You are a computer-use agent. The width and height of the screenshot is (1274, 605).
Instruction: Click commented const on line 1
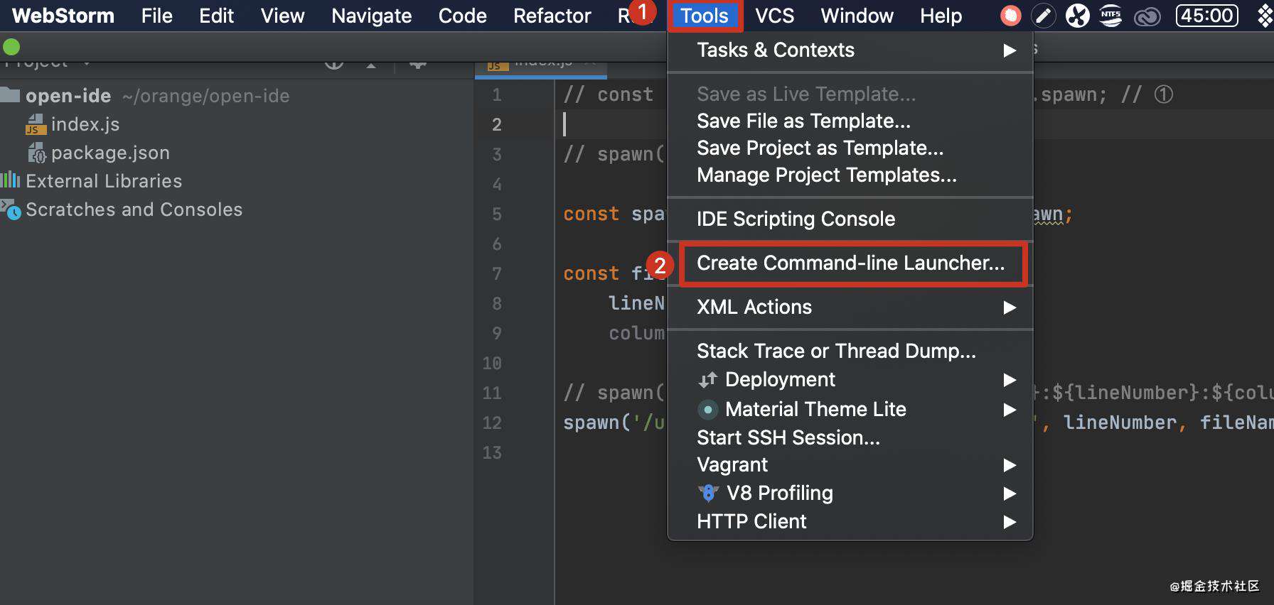pyautogui.click(x=609, y=95)
